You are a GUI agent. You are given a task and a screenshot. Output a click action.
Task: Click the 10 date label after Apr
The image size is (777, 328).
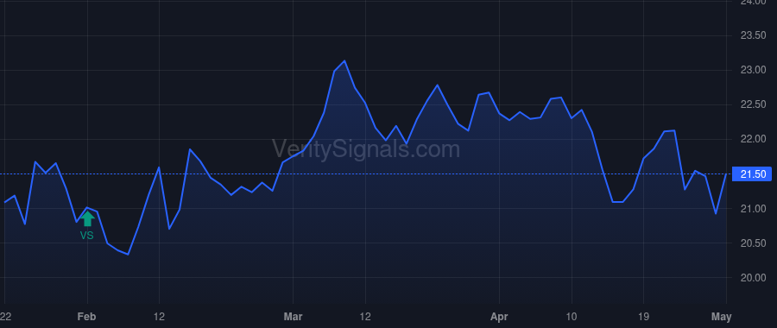coord(572,317)
